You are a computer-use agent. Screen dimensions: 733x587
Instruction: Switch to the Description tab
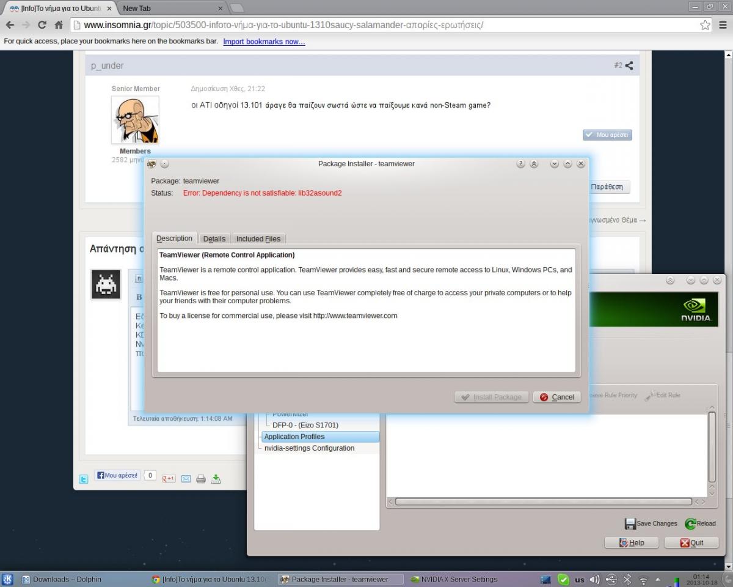point(174,238)
